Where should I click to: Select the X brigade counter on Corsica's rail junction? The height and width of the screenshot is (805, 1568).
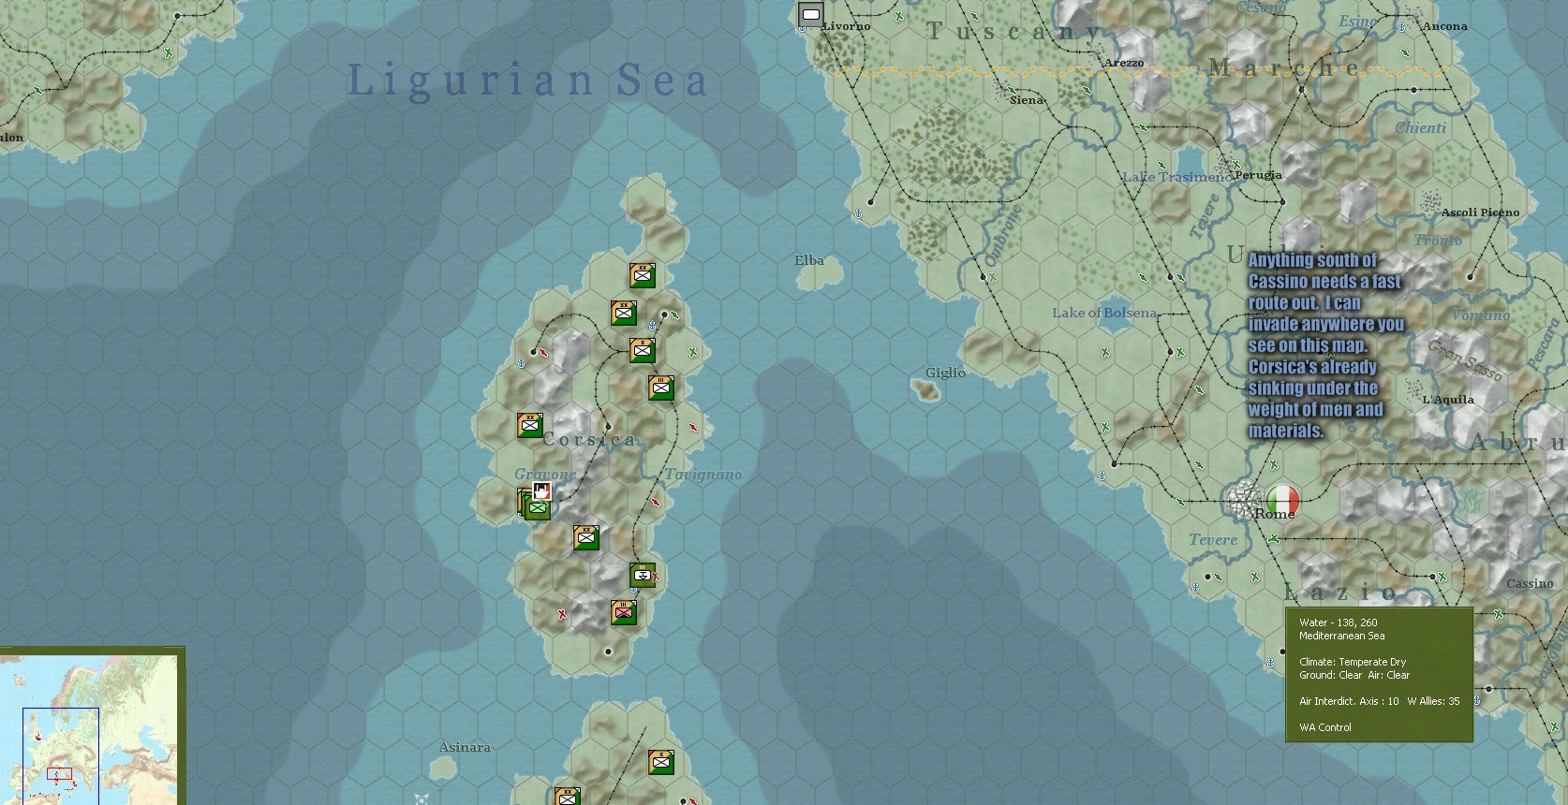pos(643,350)
